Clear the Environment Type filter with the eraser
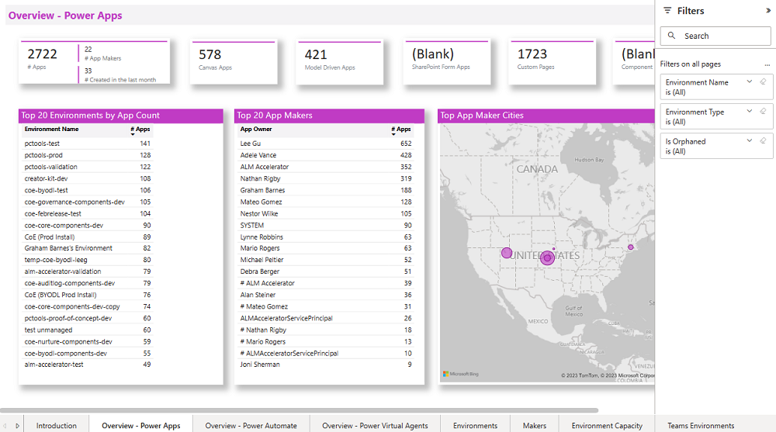This screenshot has height=432, width=776. pyautogui.click(x=763, y=111)
